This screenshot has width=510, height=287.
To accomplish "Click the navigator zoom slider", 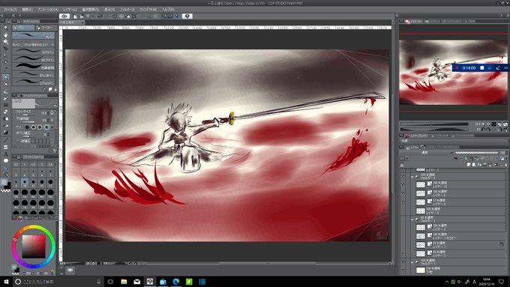I will click(434, 124).
